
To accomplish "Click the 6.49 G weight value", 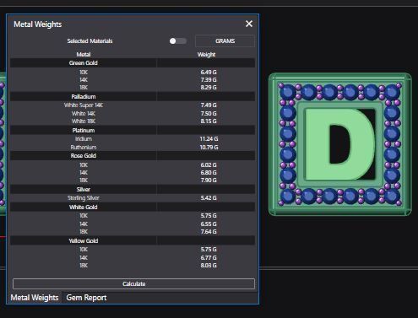I will tap(209, 73).
